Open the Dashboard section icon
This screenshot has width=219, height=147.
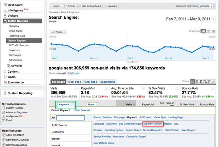pyautogui.click(x=5, y=5)
